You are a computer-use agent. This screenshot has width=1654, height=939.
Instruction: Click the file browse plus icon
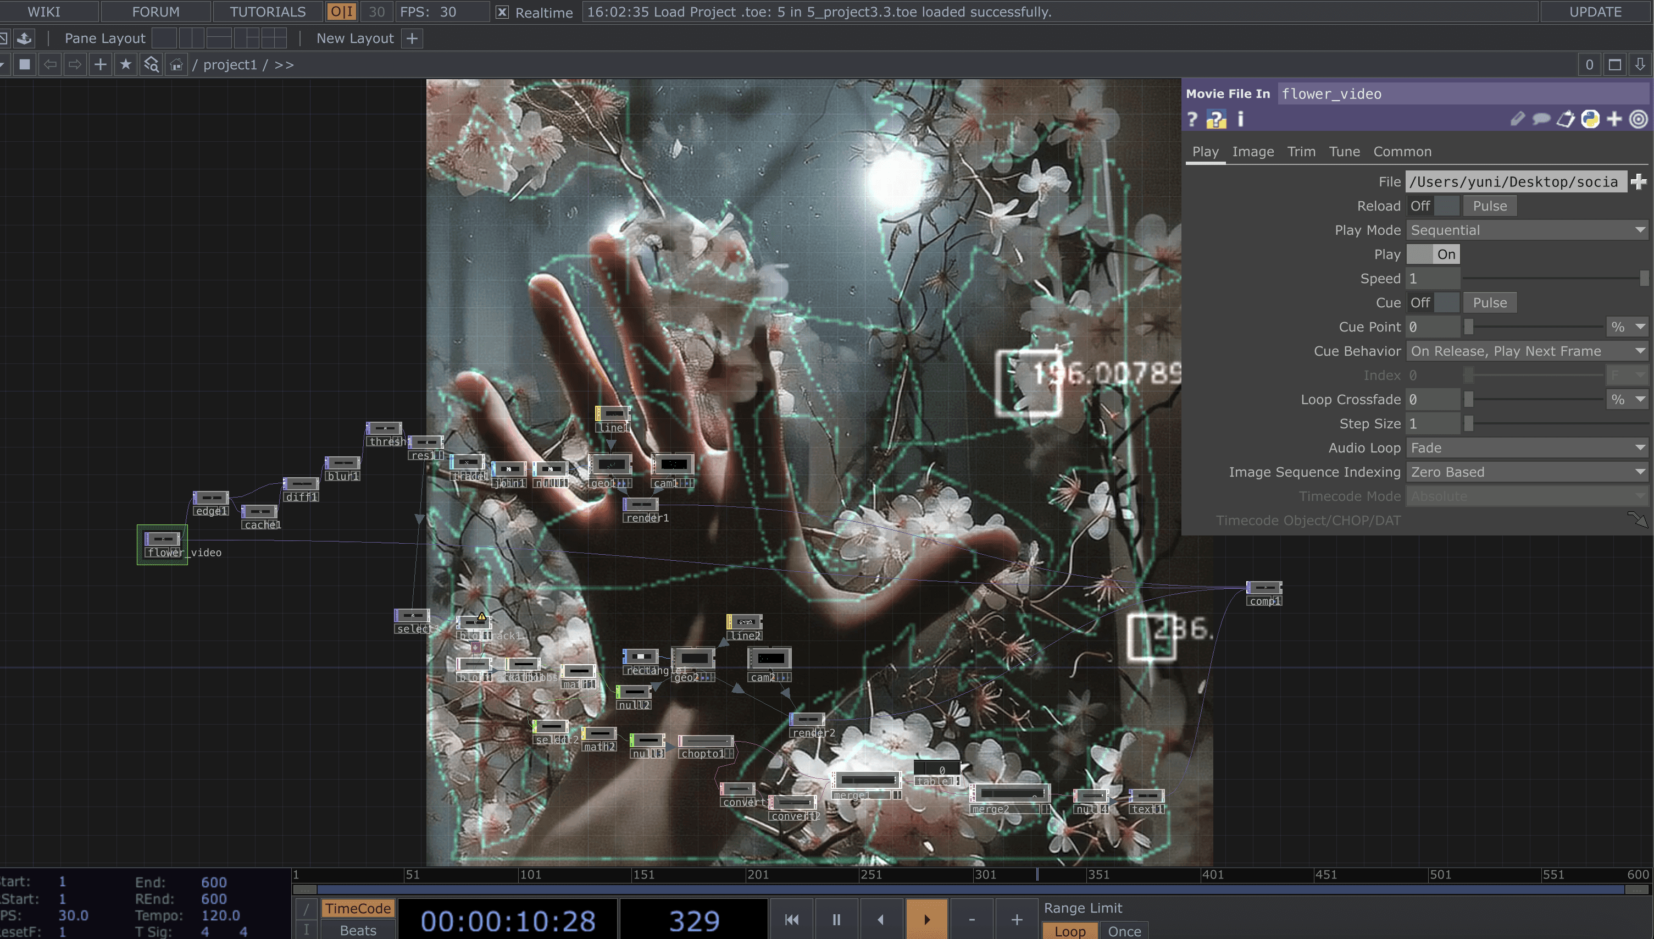click(x=1638, y=182)
